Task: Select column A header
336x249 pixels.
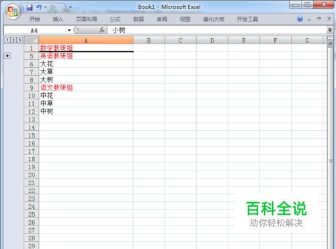Action: [86, 40]
